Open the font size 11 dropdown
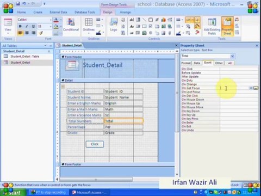Image resolution: width=261 pixels, height=196 pixels. coord(51,26)
